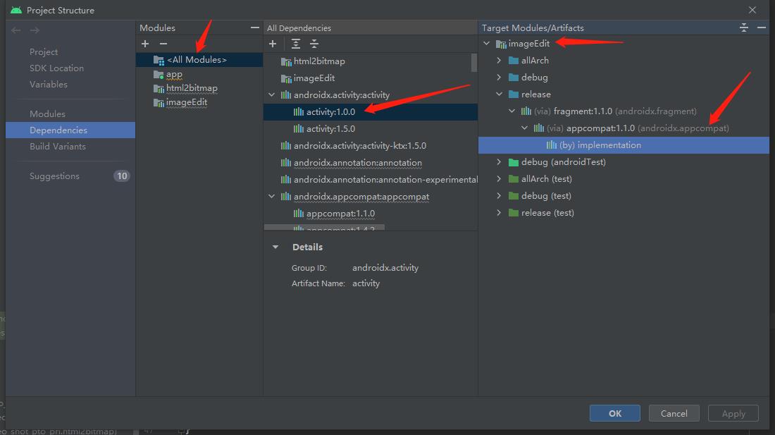Collapse the Details section
This screenshot has width=775, height=435.
coord(275,247)
